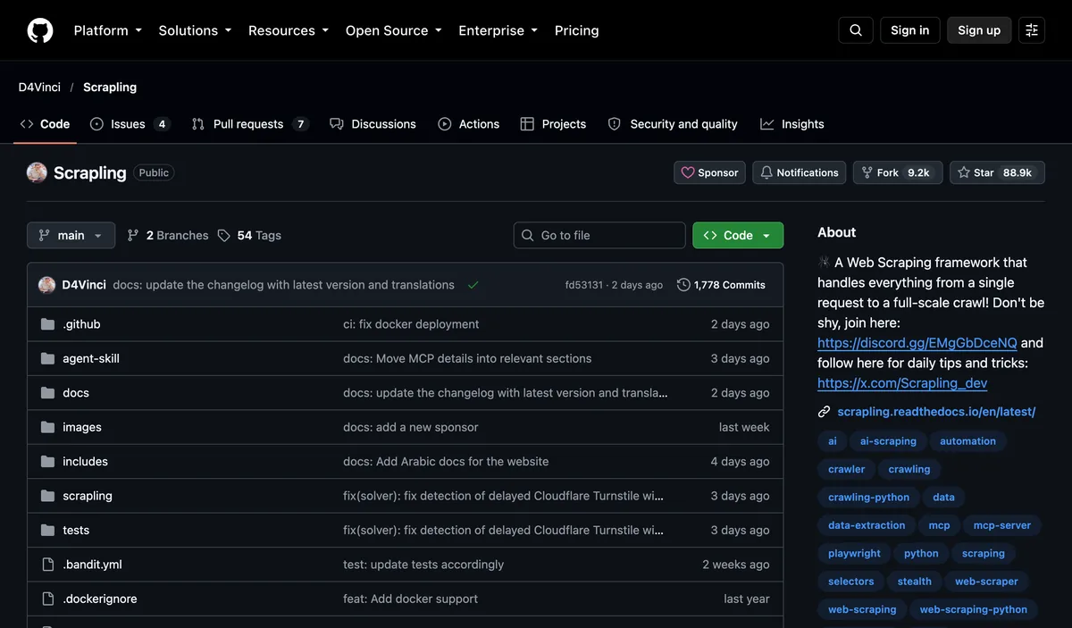Click the includes folder icon
The width and height of the screenshot is (1072, 628).
point(48,462)
